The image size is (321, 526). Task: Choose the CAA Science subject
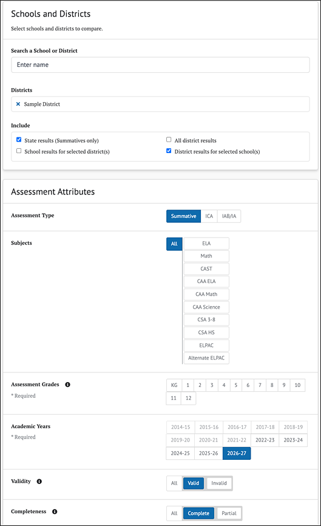point(206,307)
